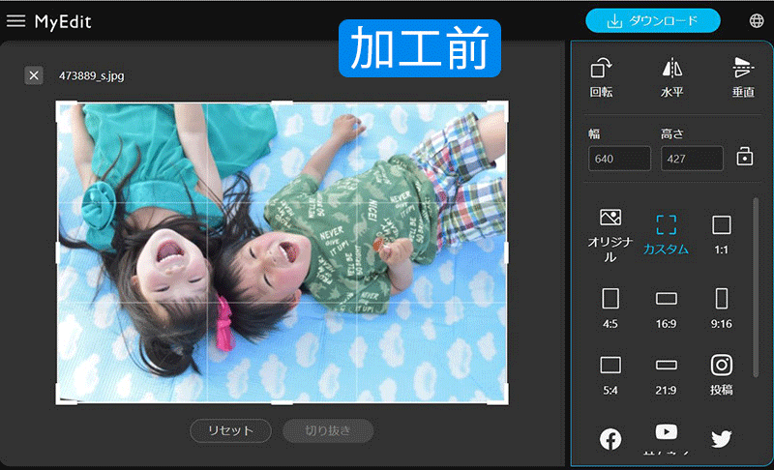Click the 高さ height field showing 427
Image resolution: width=774 pixels, height=470 pixels.
[692, 159]
